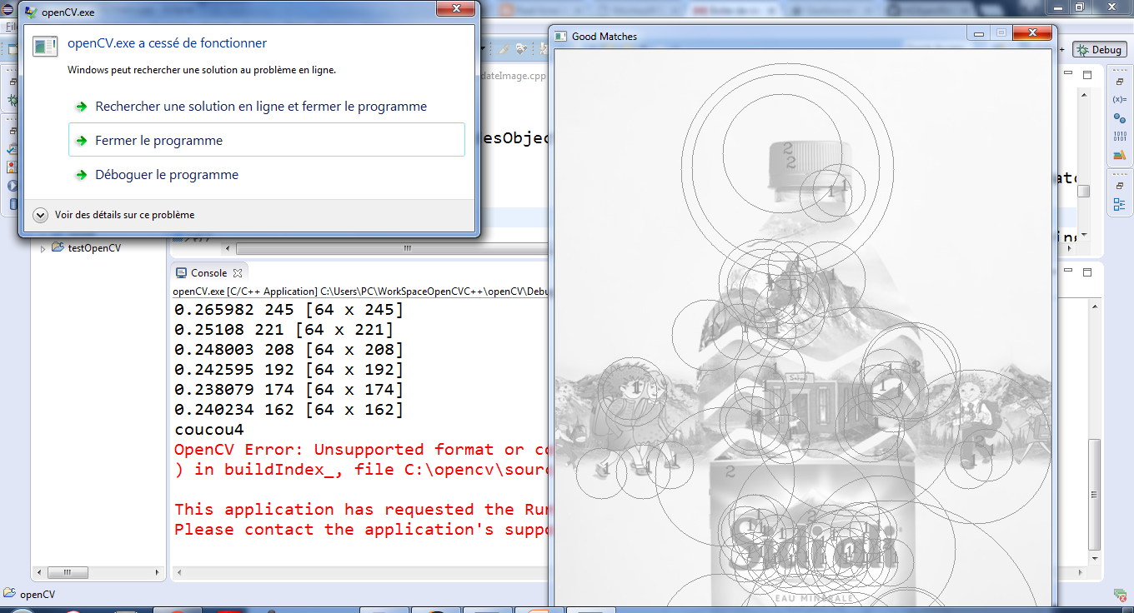Open the Variables (x)= view icon

click(x=1119, y=99)
